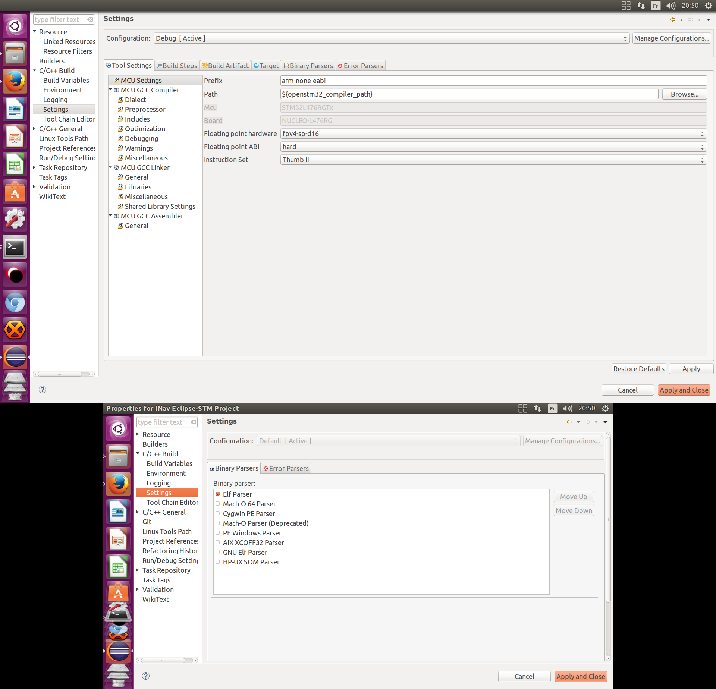Viewport: 716px width, 689px height.
Task: Open the MCU GCC Compiler Optimization settings
Action: pyautogui.click(x=145, y=129)
